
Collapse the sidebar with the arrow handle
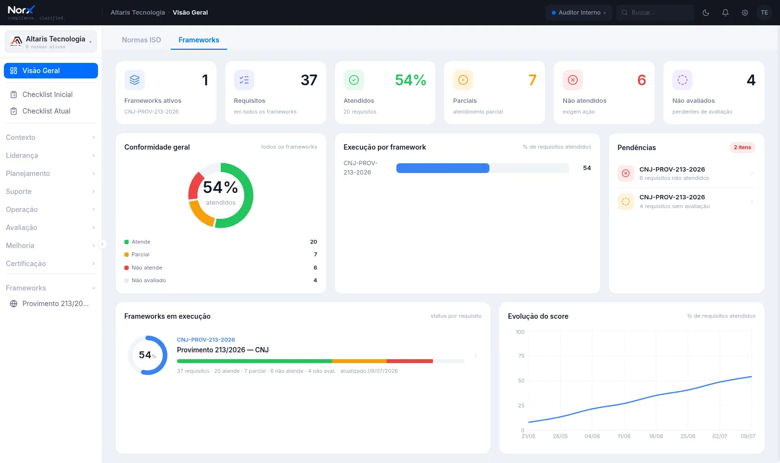click(102, 244)
